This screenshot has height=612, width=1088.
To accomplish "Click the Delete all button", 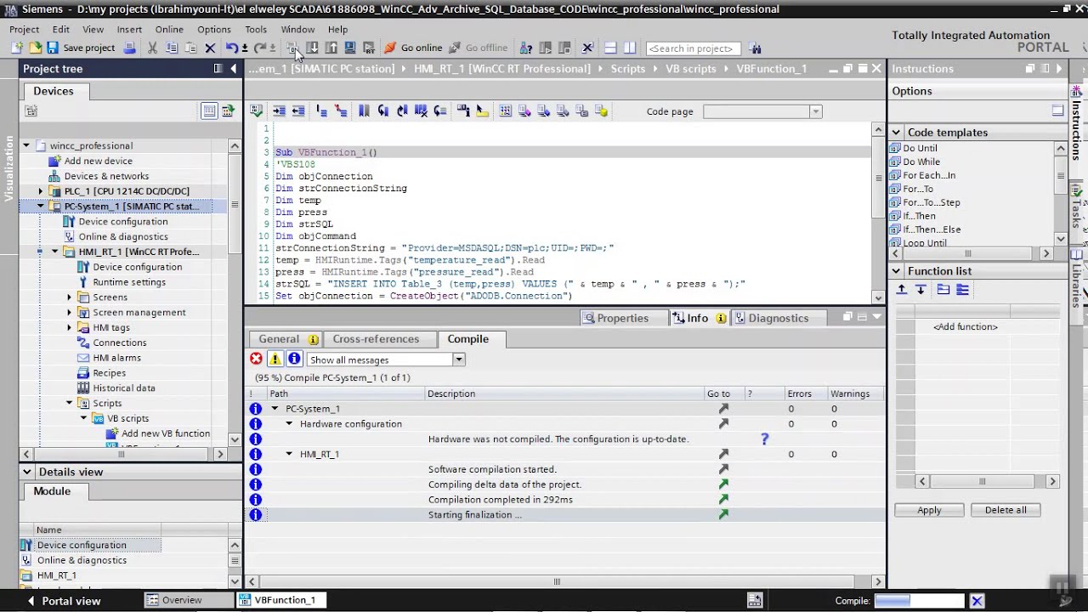I will pyautogui.click(x=1006, y=510).
